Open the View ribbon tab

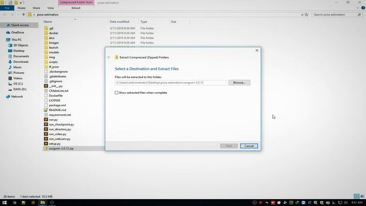(51, 8)
